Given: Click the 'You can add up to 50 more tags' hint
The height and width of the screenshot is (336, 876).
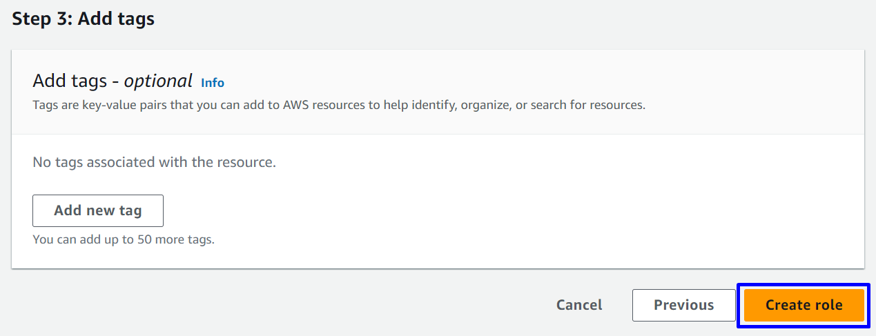Looking at the screenshot, I should tap(124, 240).
